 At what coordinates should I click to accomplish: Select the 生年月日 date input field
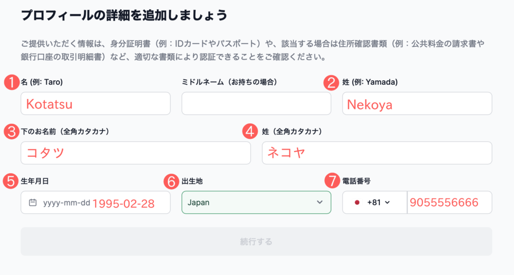pyautogui.click(x=96, y=203)
